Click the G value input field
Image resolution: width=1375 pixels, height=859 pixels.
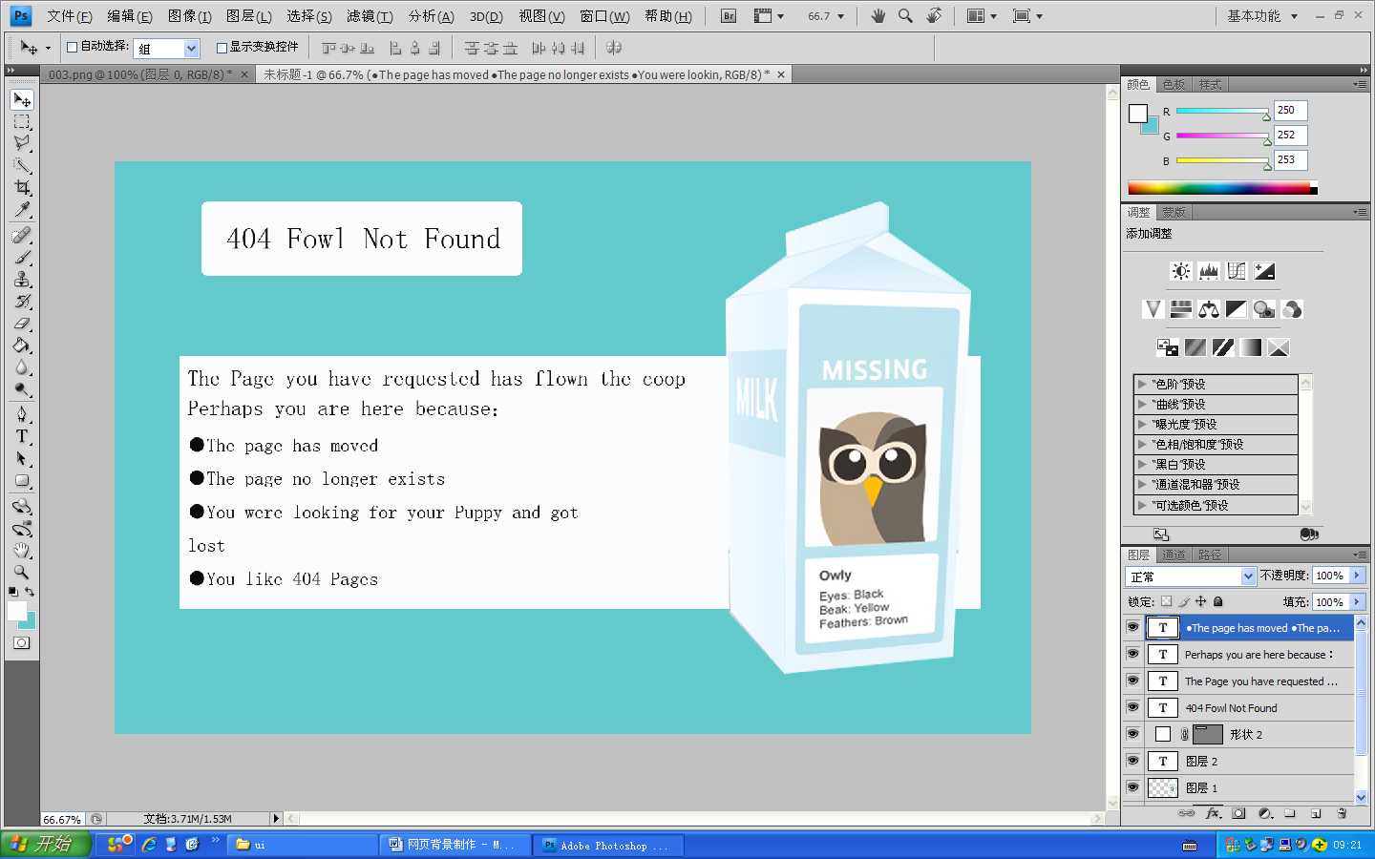click(x=1290, y=136)
